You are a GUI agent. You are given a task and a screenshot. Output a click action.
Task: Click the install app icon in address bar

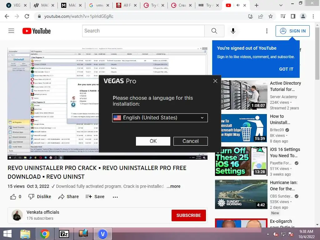pos(250,16)
